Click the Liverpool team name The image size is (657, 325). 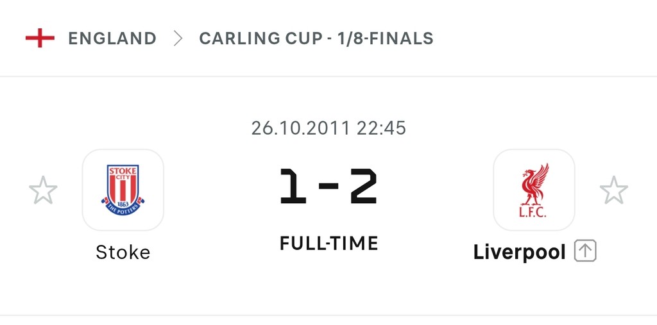[519, 253]
